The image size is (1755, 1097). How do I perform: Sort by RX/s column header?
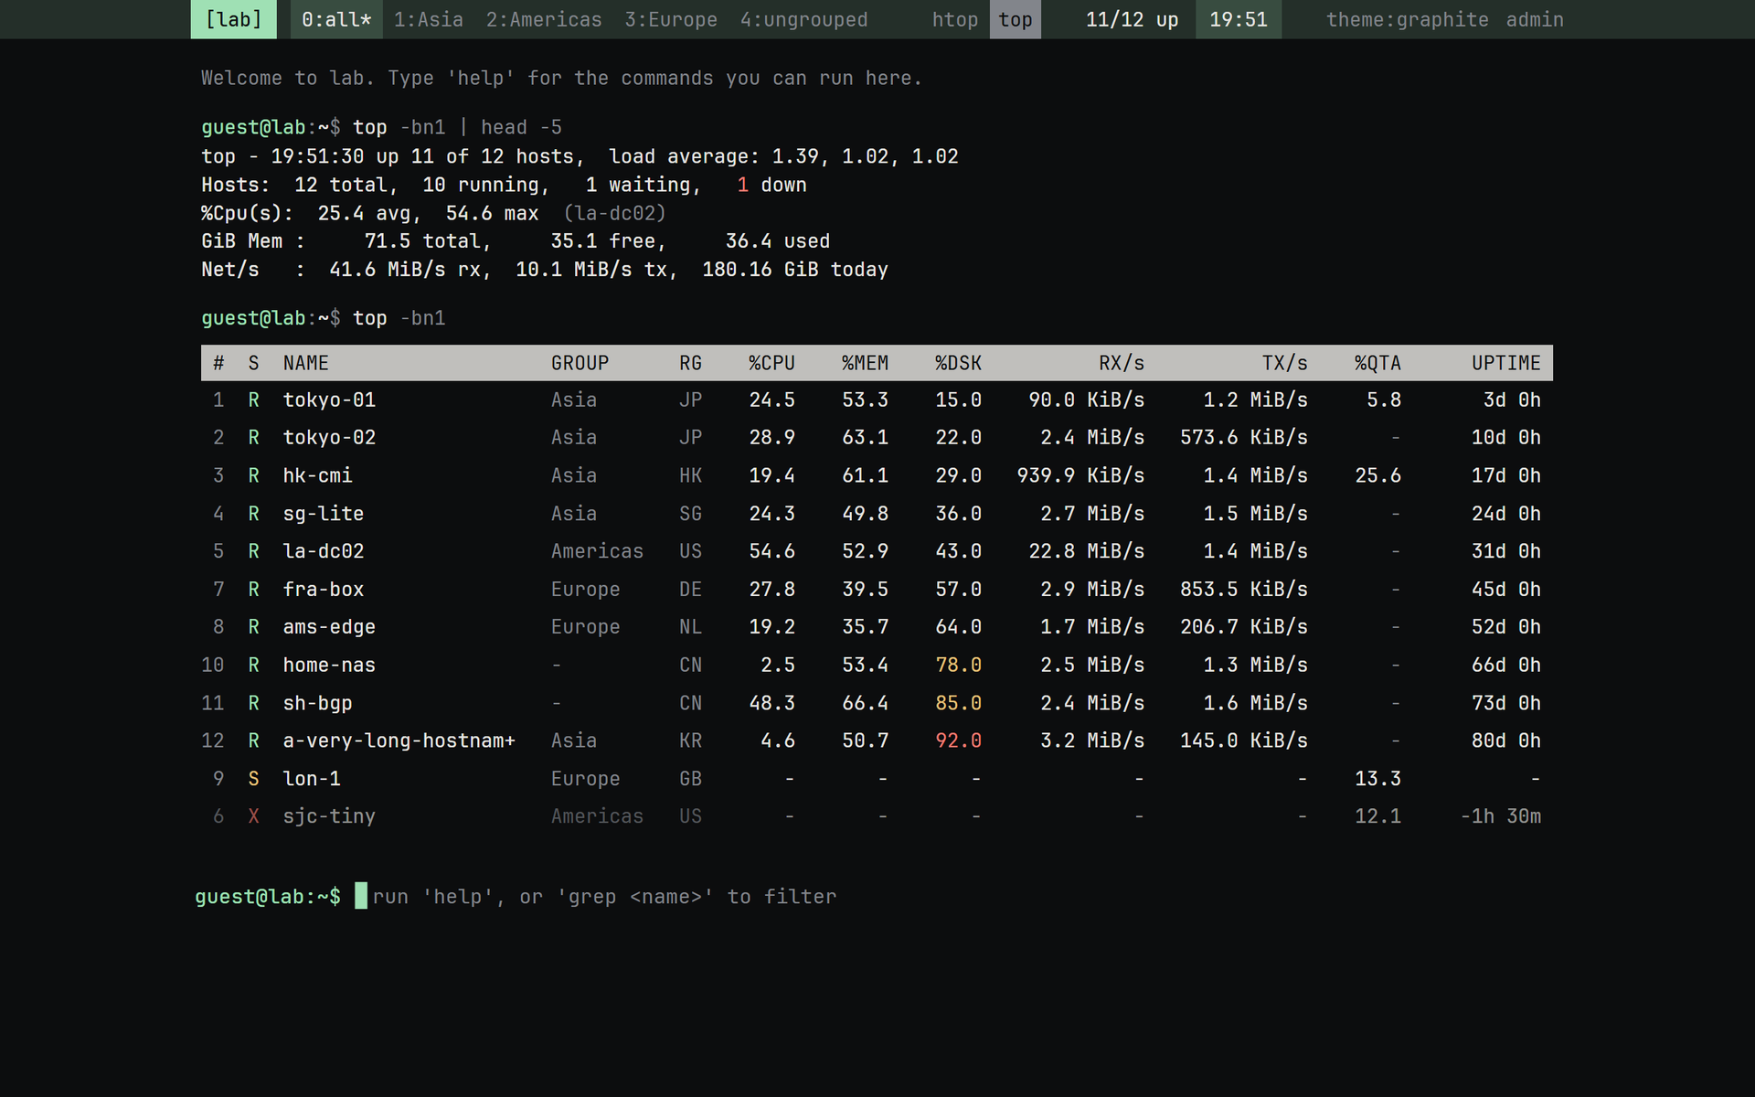tap(1122, 363)
